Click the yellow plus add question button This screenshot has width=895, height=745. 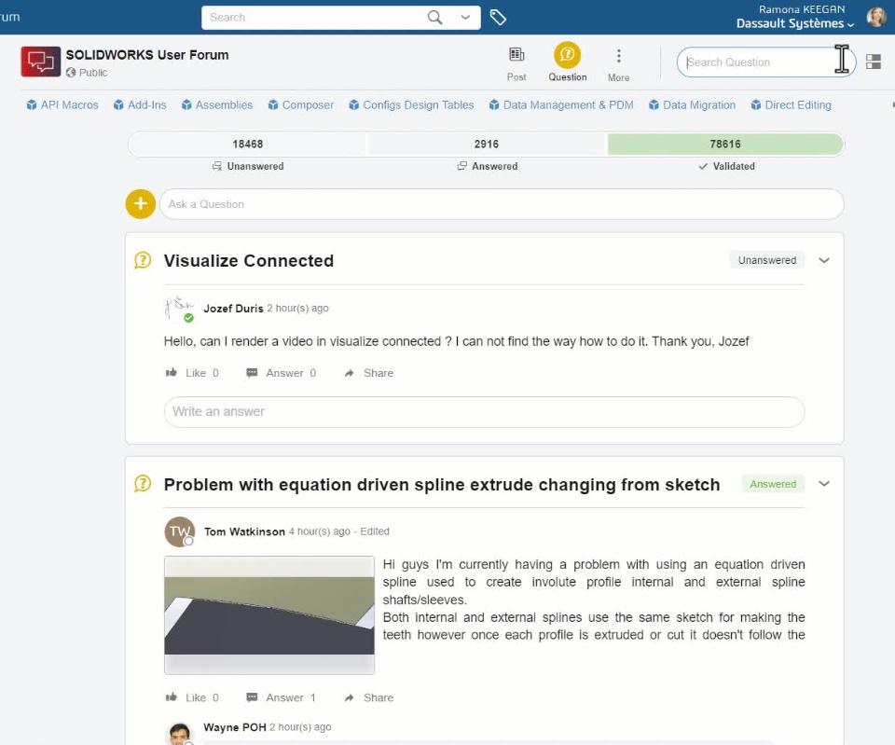[x=141, y=204]
